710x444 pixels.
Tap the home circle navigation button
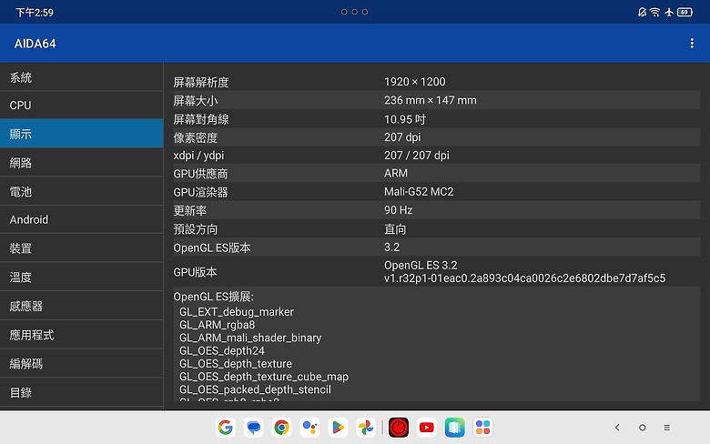(642, 428)
